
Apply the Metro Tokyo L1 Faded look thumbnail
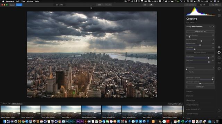[x=10, y=112]
